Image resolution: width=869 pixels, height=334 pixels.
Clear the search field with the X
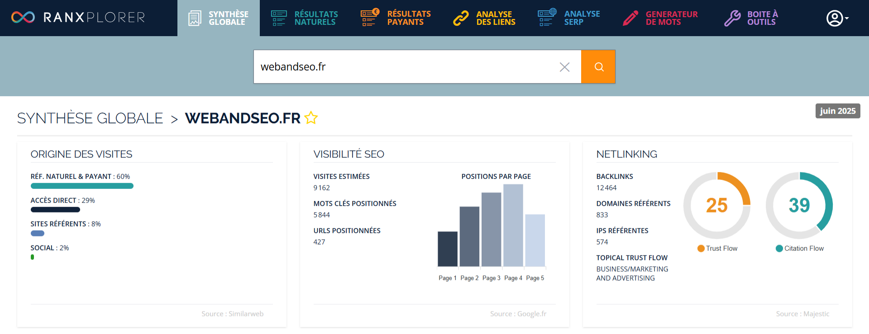pos(564,67)
